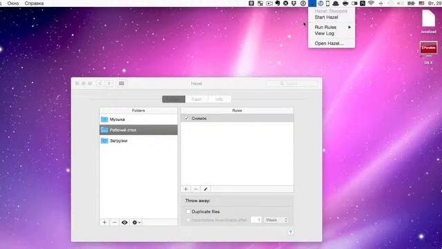Click the phone-shaped menu bar icon
This screenshot has height=249, width=442.
click(x=327, y=3)
